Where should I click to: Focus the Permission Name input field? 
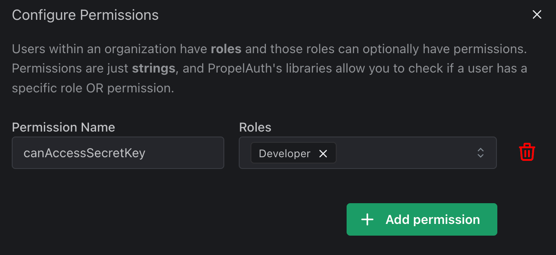coord(118,153)
